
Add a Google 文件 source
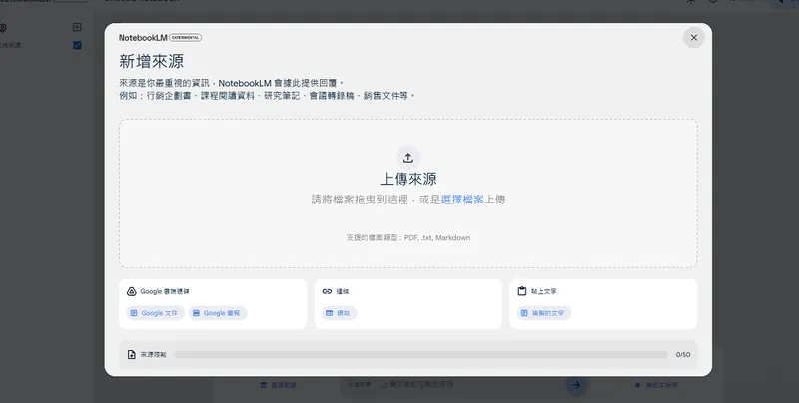[x=156, y=313]
